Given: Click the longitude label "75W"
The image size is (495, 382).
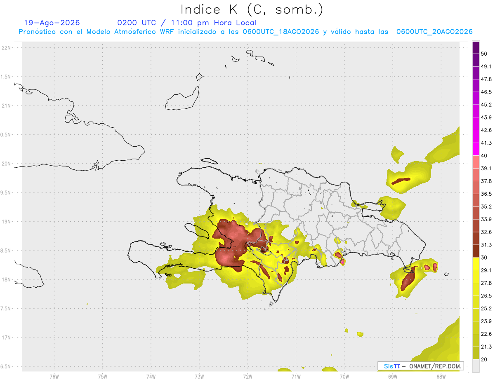Looking at the screenshot, I should [x=103, y=377].
